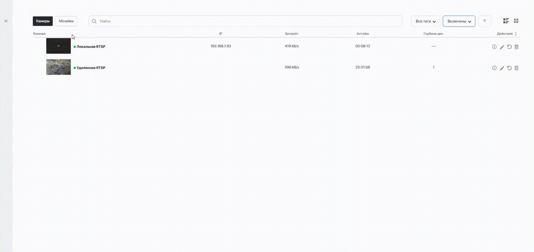534x252 pixels.
Task: Click the IP address 192.168.1.93
Action: pyautogui.click(x=221, y=46)
